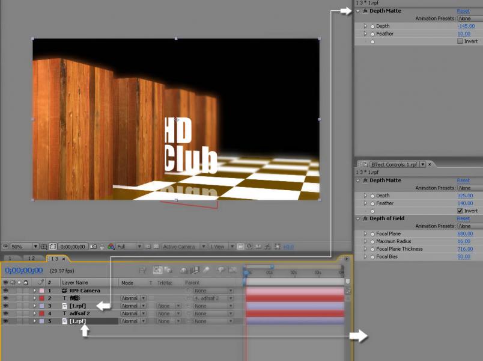
Task: Click the Focal Plane stopwatch icon
Action: click(372, 234)
